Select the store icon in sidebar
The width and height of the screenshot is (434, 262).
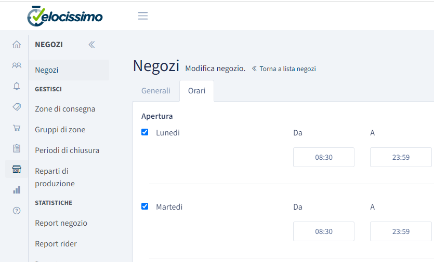[17, 169]
